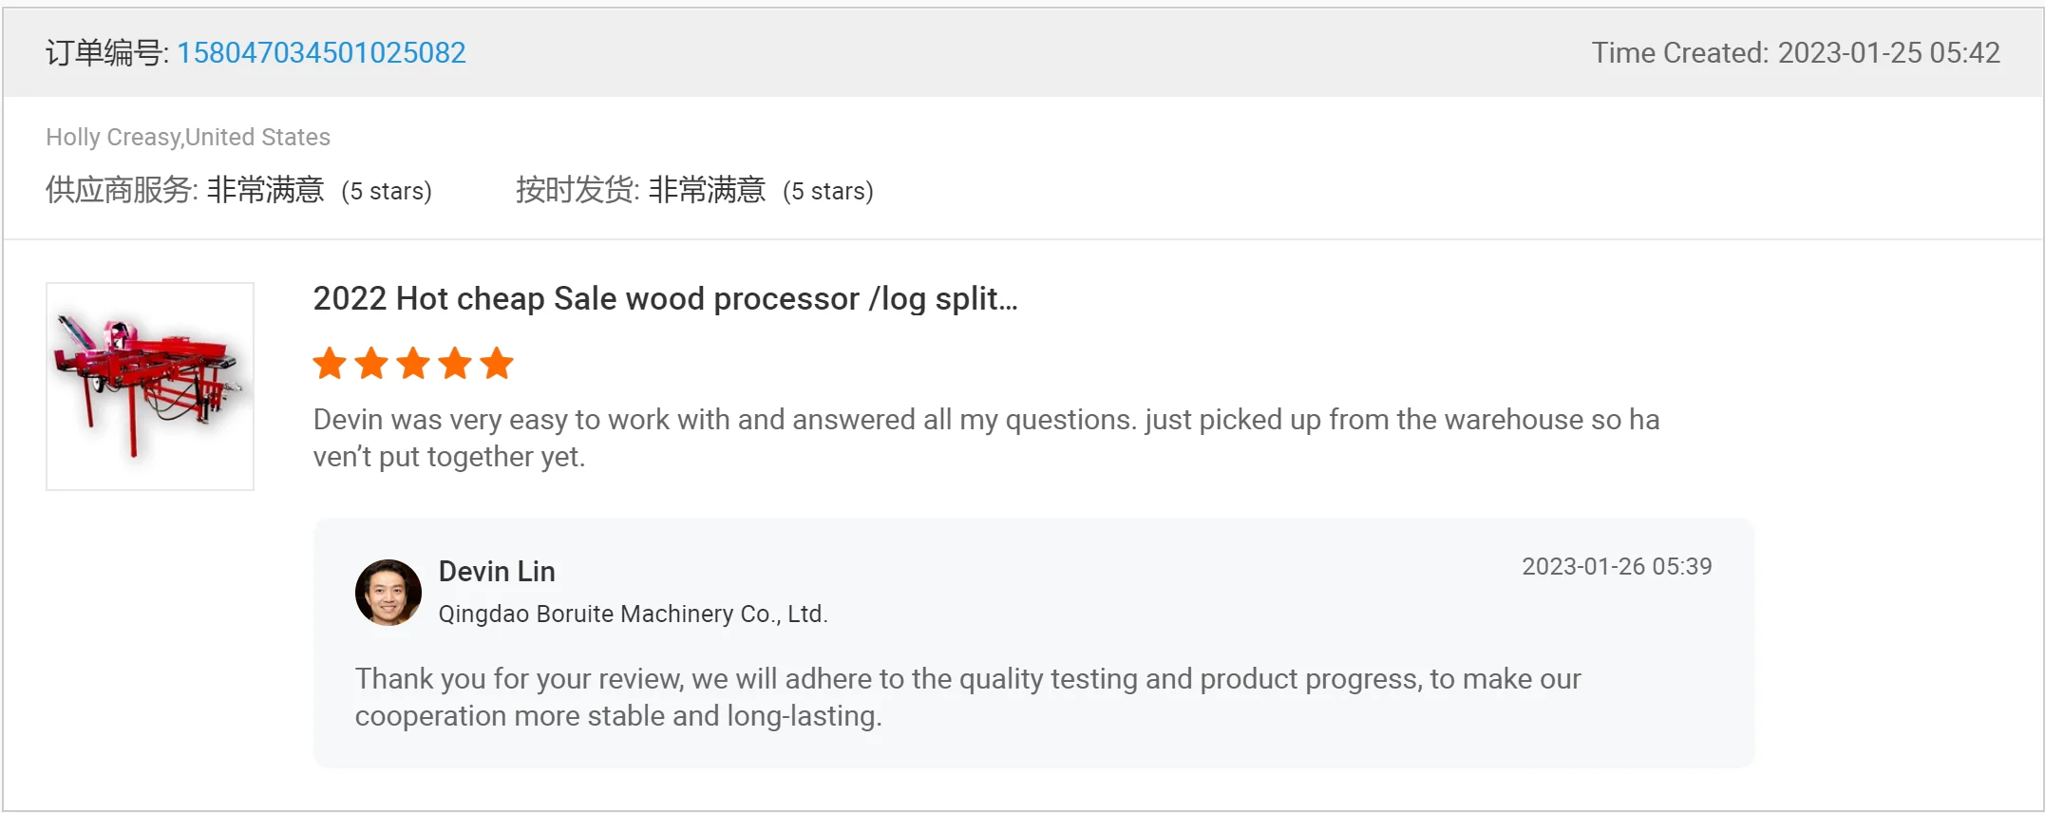Click the Time Created 2023-01-25 timestamp

pos(1795,53)
